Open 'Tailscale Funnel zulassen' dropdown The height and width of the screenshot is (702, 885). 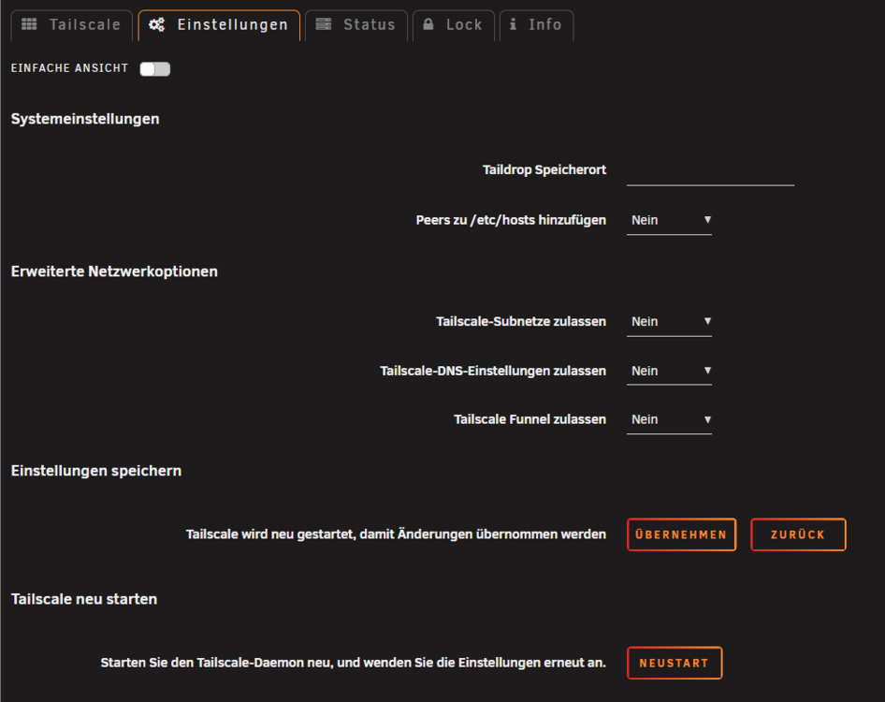click(669, 419)
